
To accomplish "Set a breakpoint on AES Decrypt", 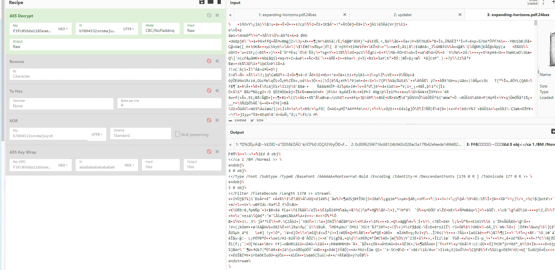I will point(217,15).
